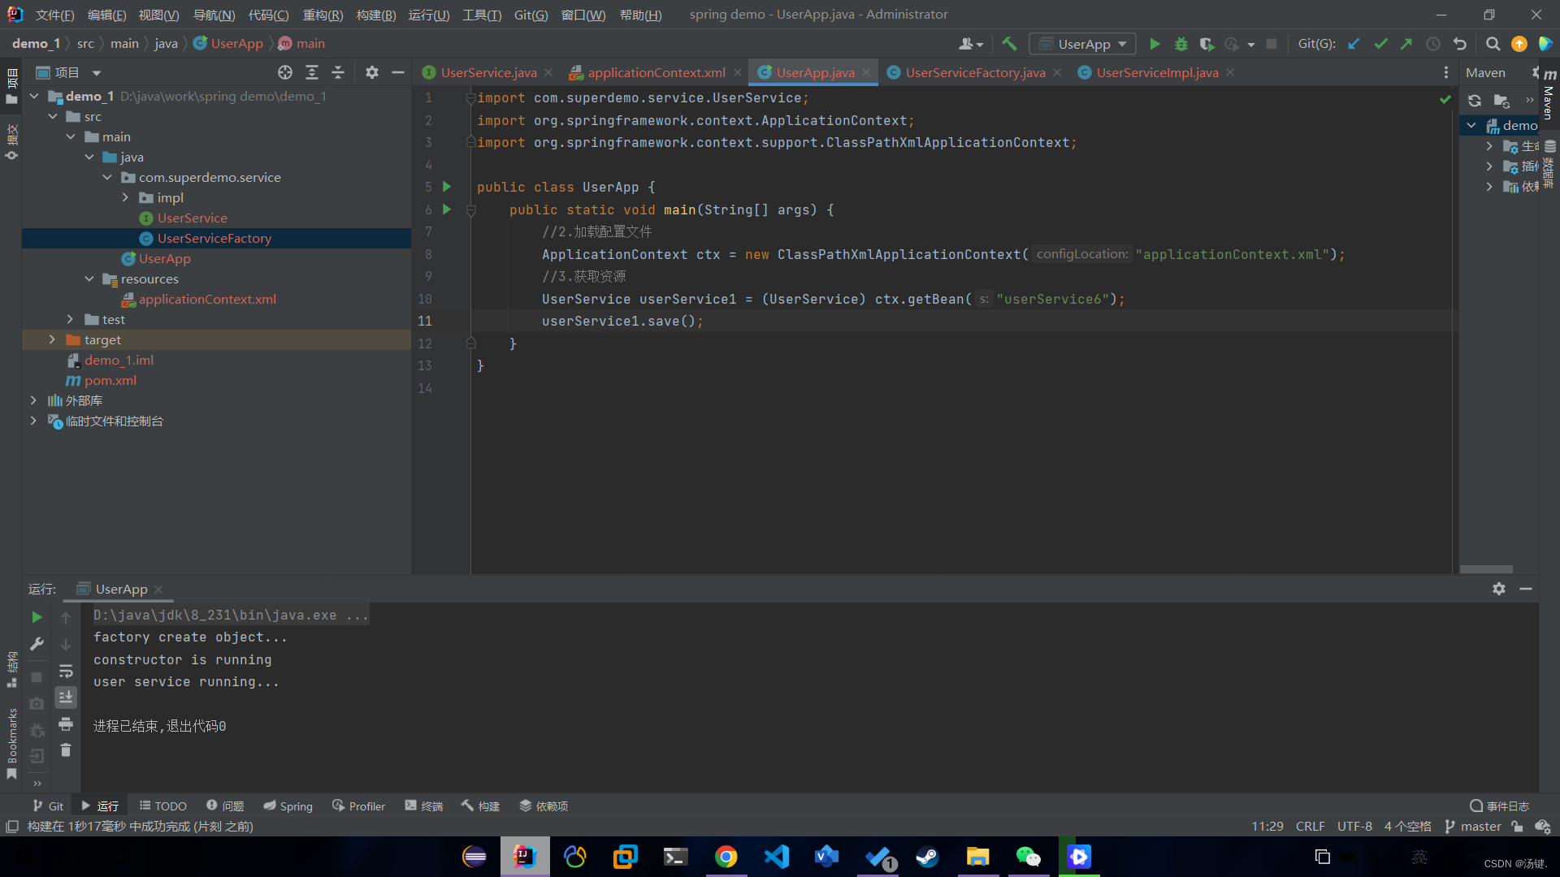Click the Build project hammer icon
Image resolution: width=1560 pixels, height=877 pixels.
coord(1009,44)
